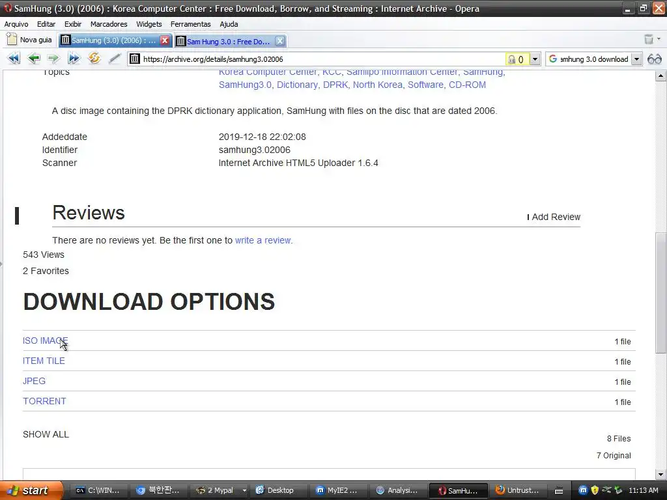Click the archive.org site icon in the address bar
This screenshot has height=500, width=667.
pyautogui.click(x=134, y=59)
